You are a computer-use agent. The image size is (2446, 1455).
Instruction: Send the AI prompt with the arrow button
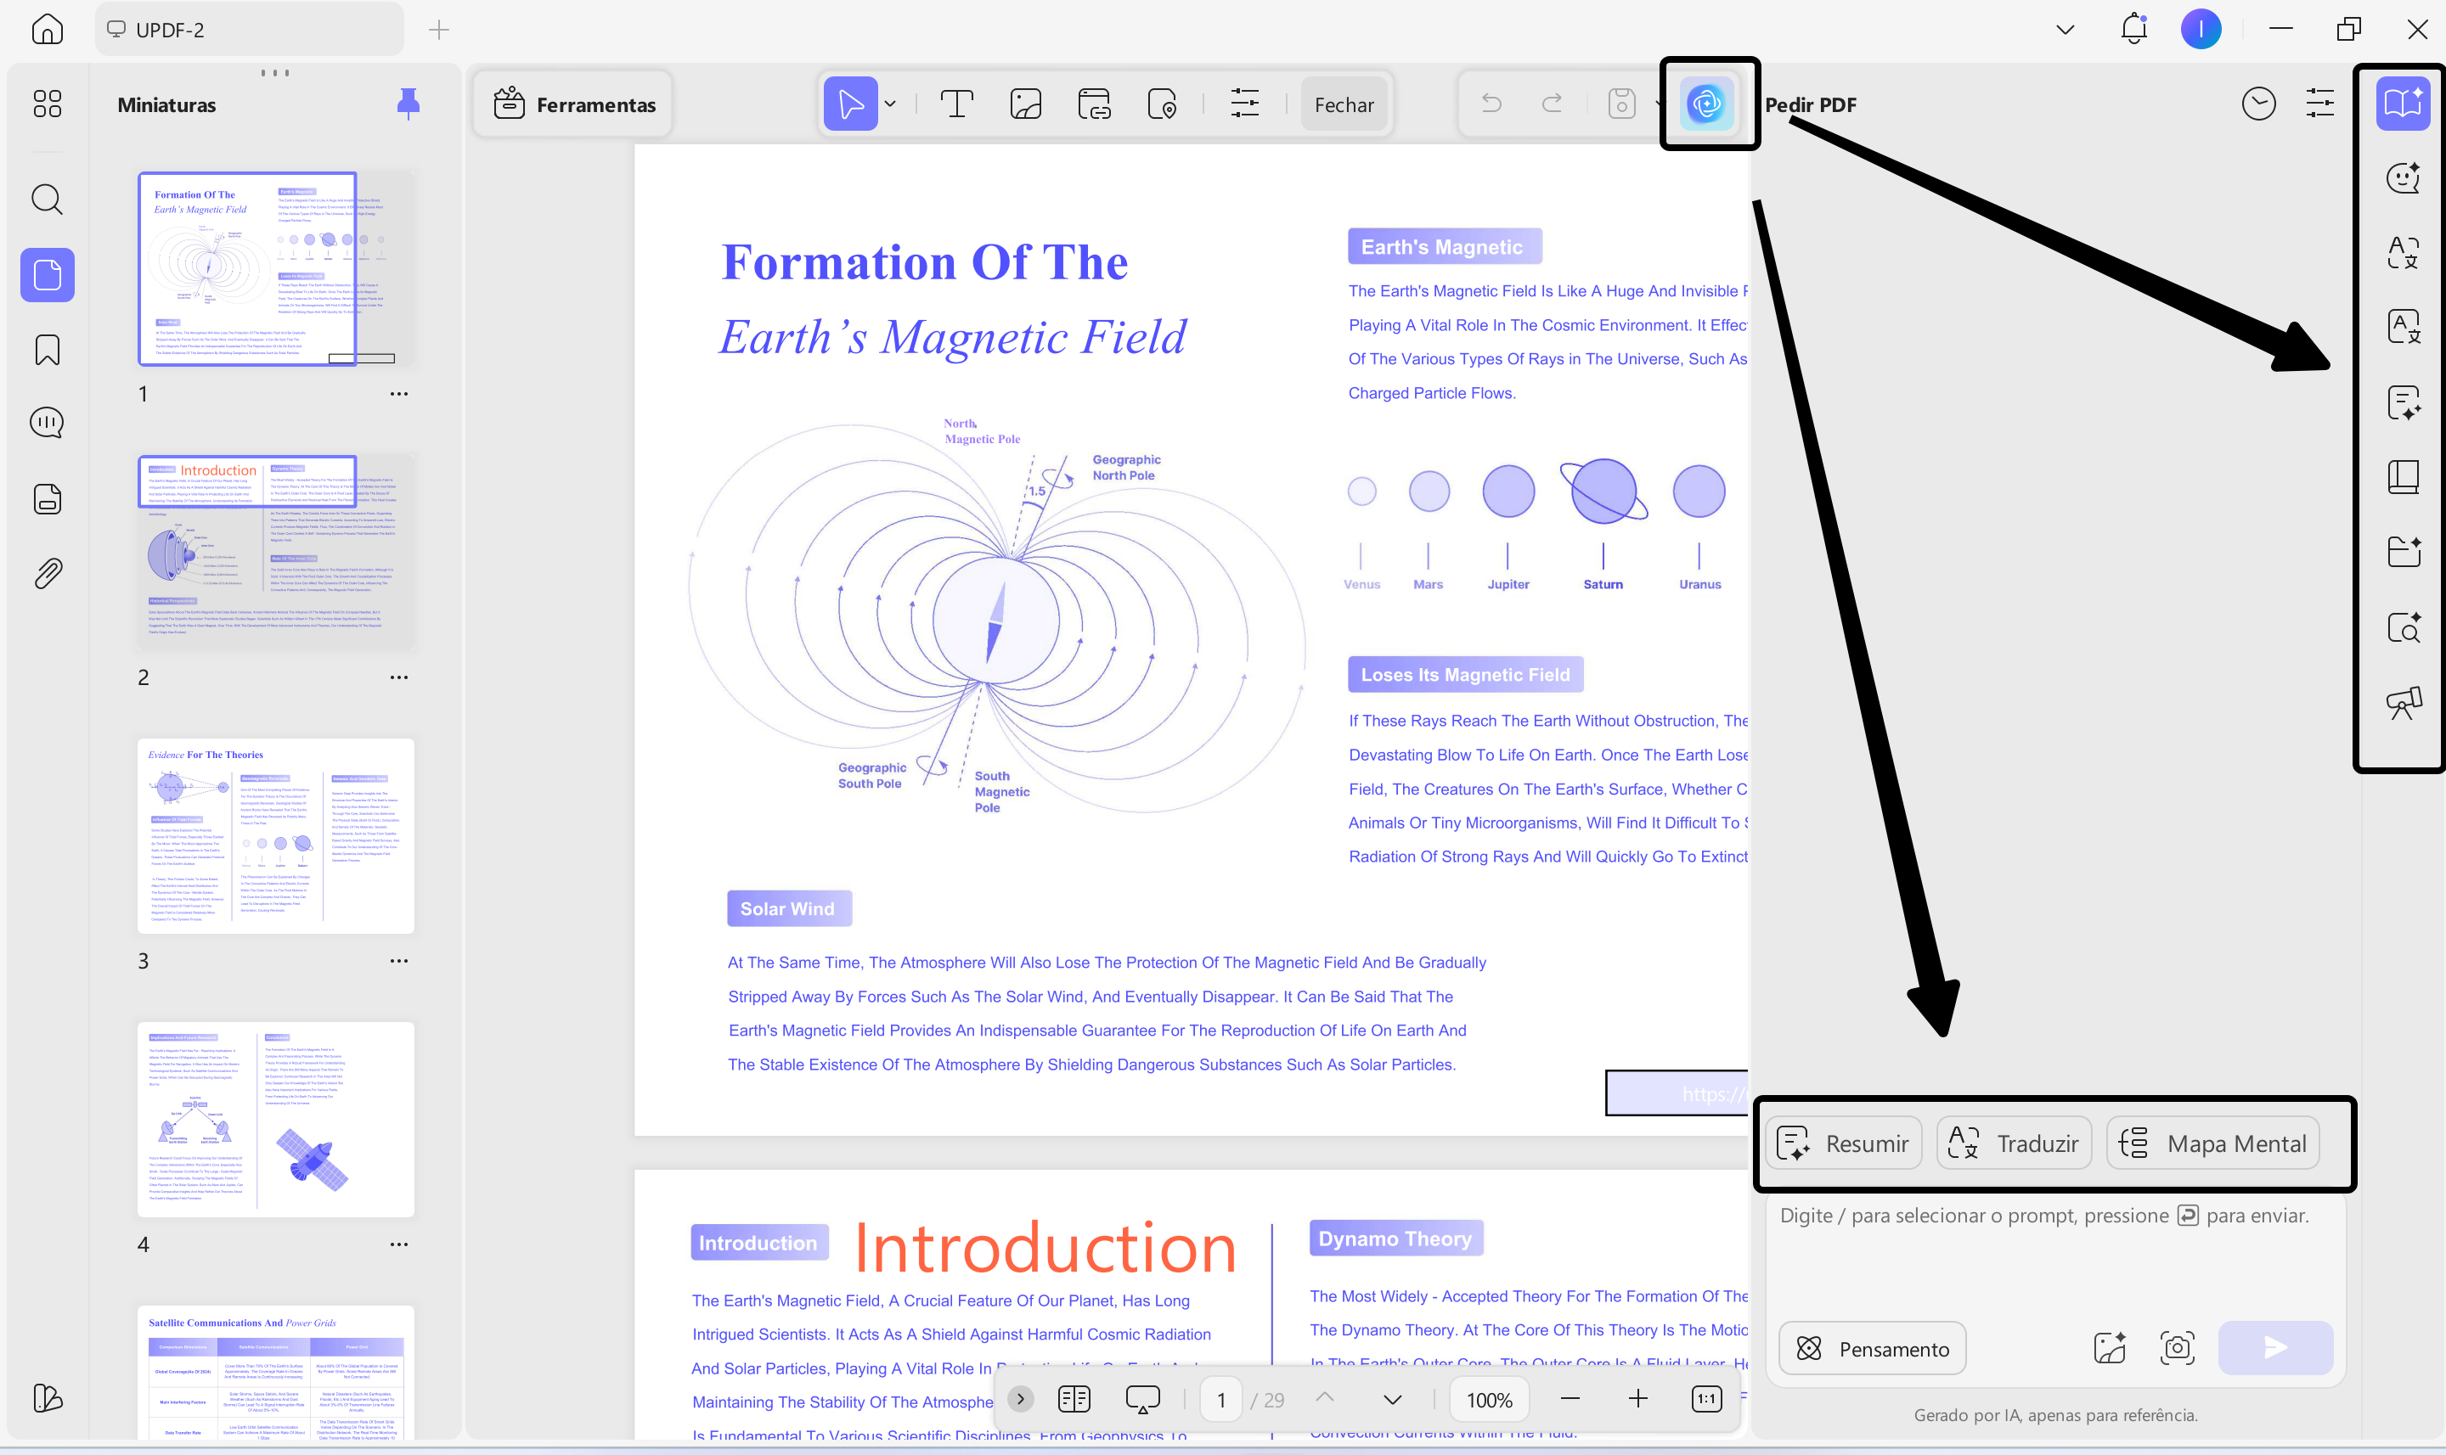(x=2275, y=1348)
